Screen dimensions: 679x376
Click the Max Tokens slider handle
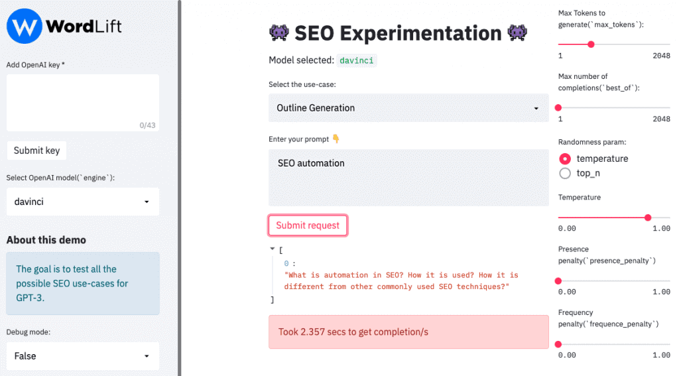coord(591,44)
